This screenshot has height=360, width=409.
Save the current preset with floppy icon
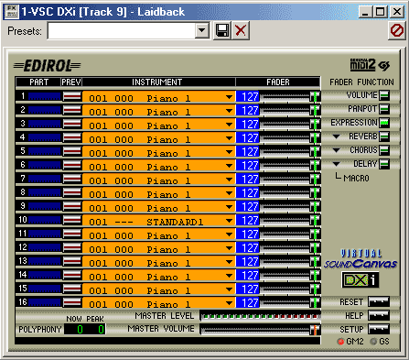coord(222,30)
